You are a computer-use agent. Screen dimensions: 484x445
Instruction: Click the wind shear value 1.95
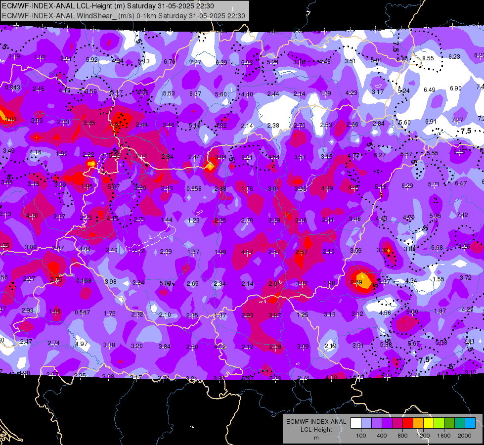(x=87, y=186)
